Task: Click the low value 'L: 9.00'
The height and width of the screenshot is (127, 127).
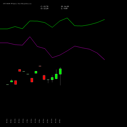Action: [64, 9]
